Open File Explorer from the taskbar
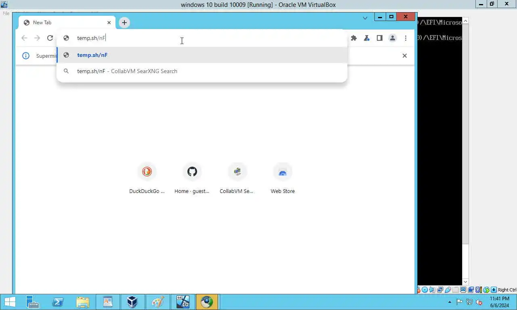Viewport: 517px width, 310px height. tap(82, 302)
